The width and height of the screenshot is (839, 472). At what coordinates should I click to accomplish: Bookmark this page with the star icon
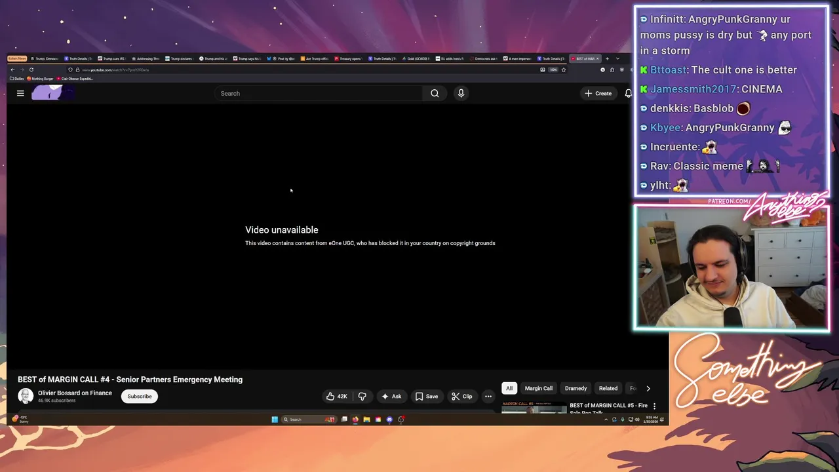(564, 69)
